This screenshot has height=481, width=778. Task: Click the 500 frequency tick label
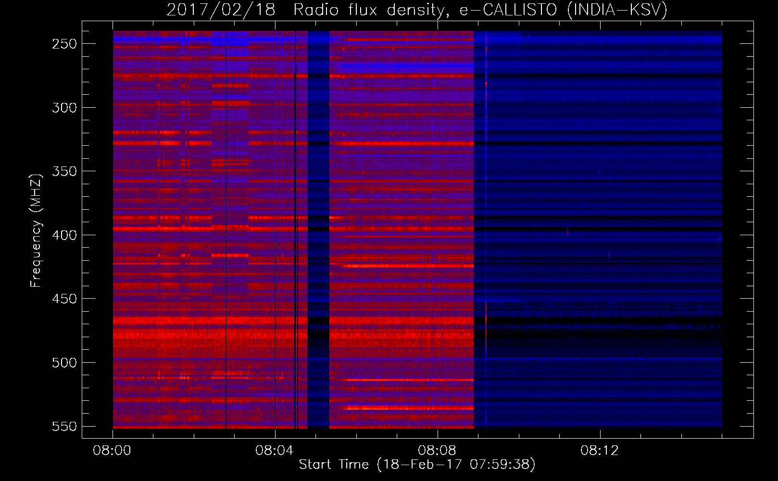tap(64, 363)
